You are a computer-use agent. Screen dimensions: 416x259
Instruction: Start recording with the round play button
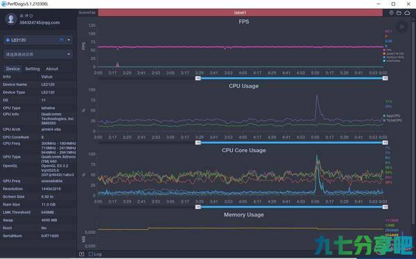coord(401,27)
